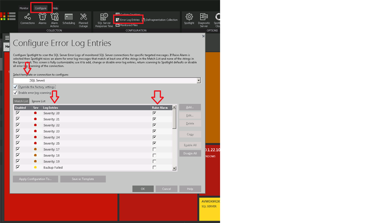Click the SQL Server connection combo box
Viewport: 390px width, 223px height.
point(107,80)
